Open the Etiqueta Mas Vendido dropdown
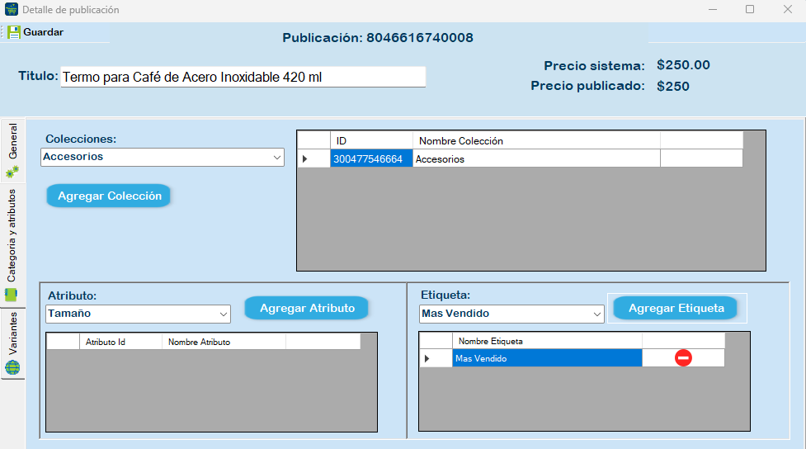 tap(596, 314)
